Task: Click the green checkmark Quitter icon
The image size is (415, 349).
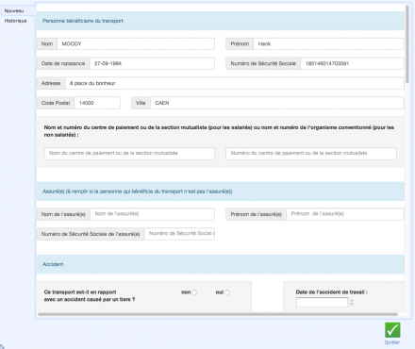Action: point(392,330)
